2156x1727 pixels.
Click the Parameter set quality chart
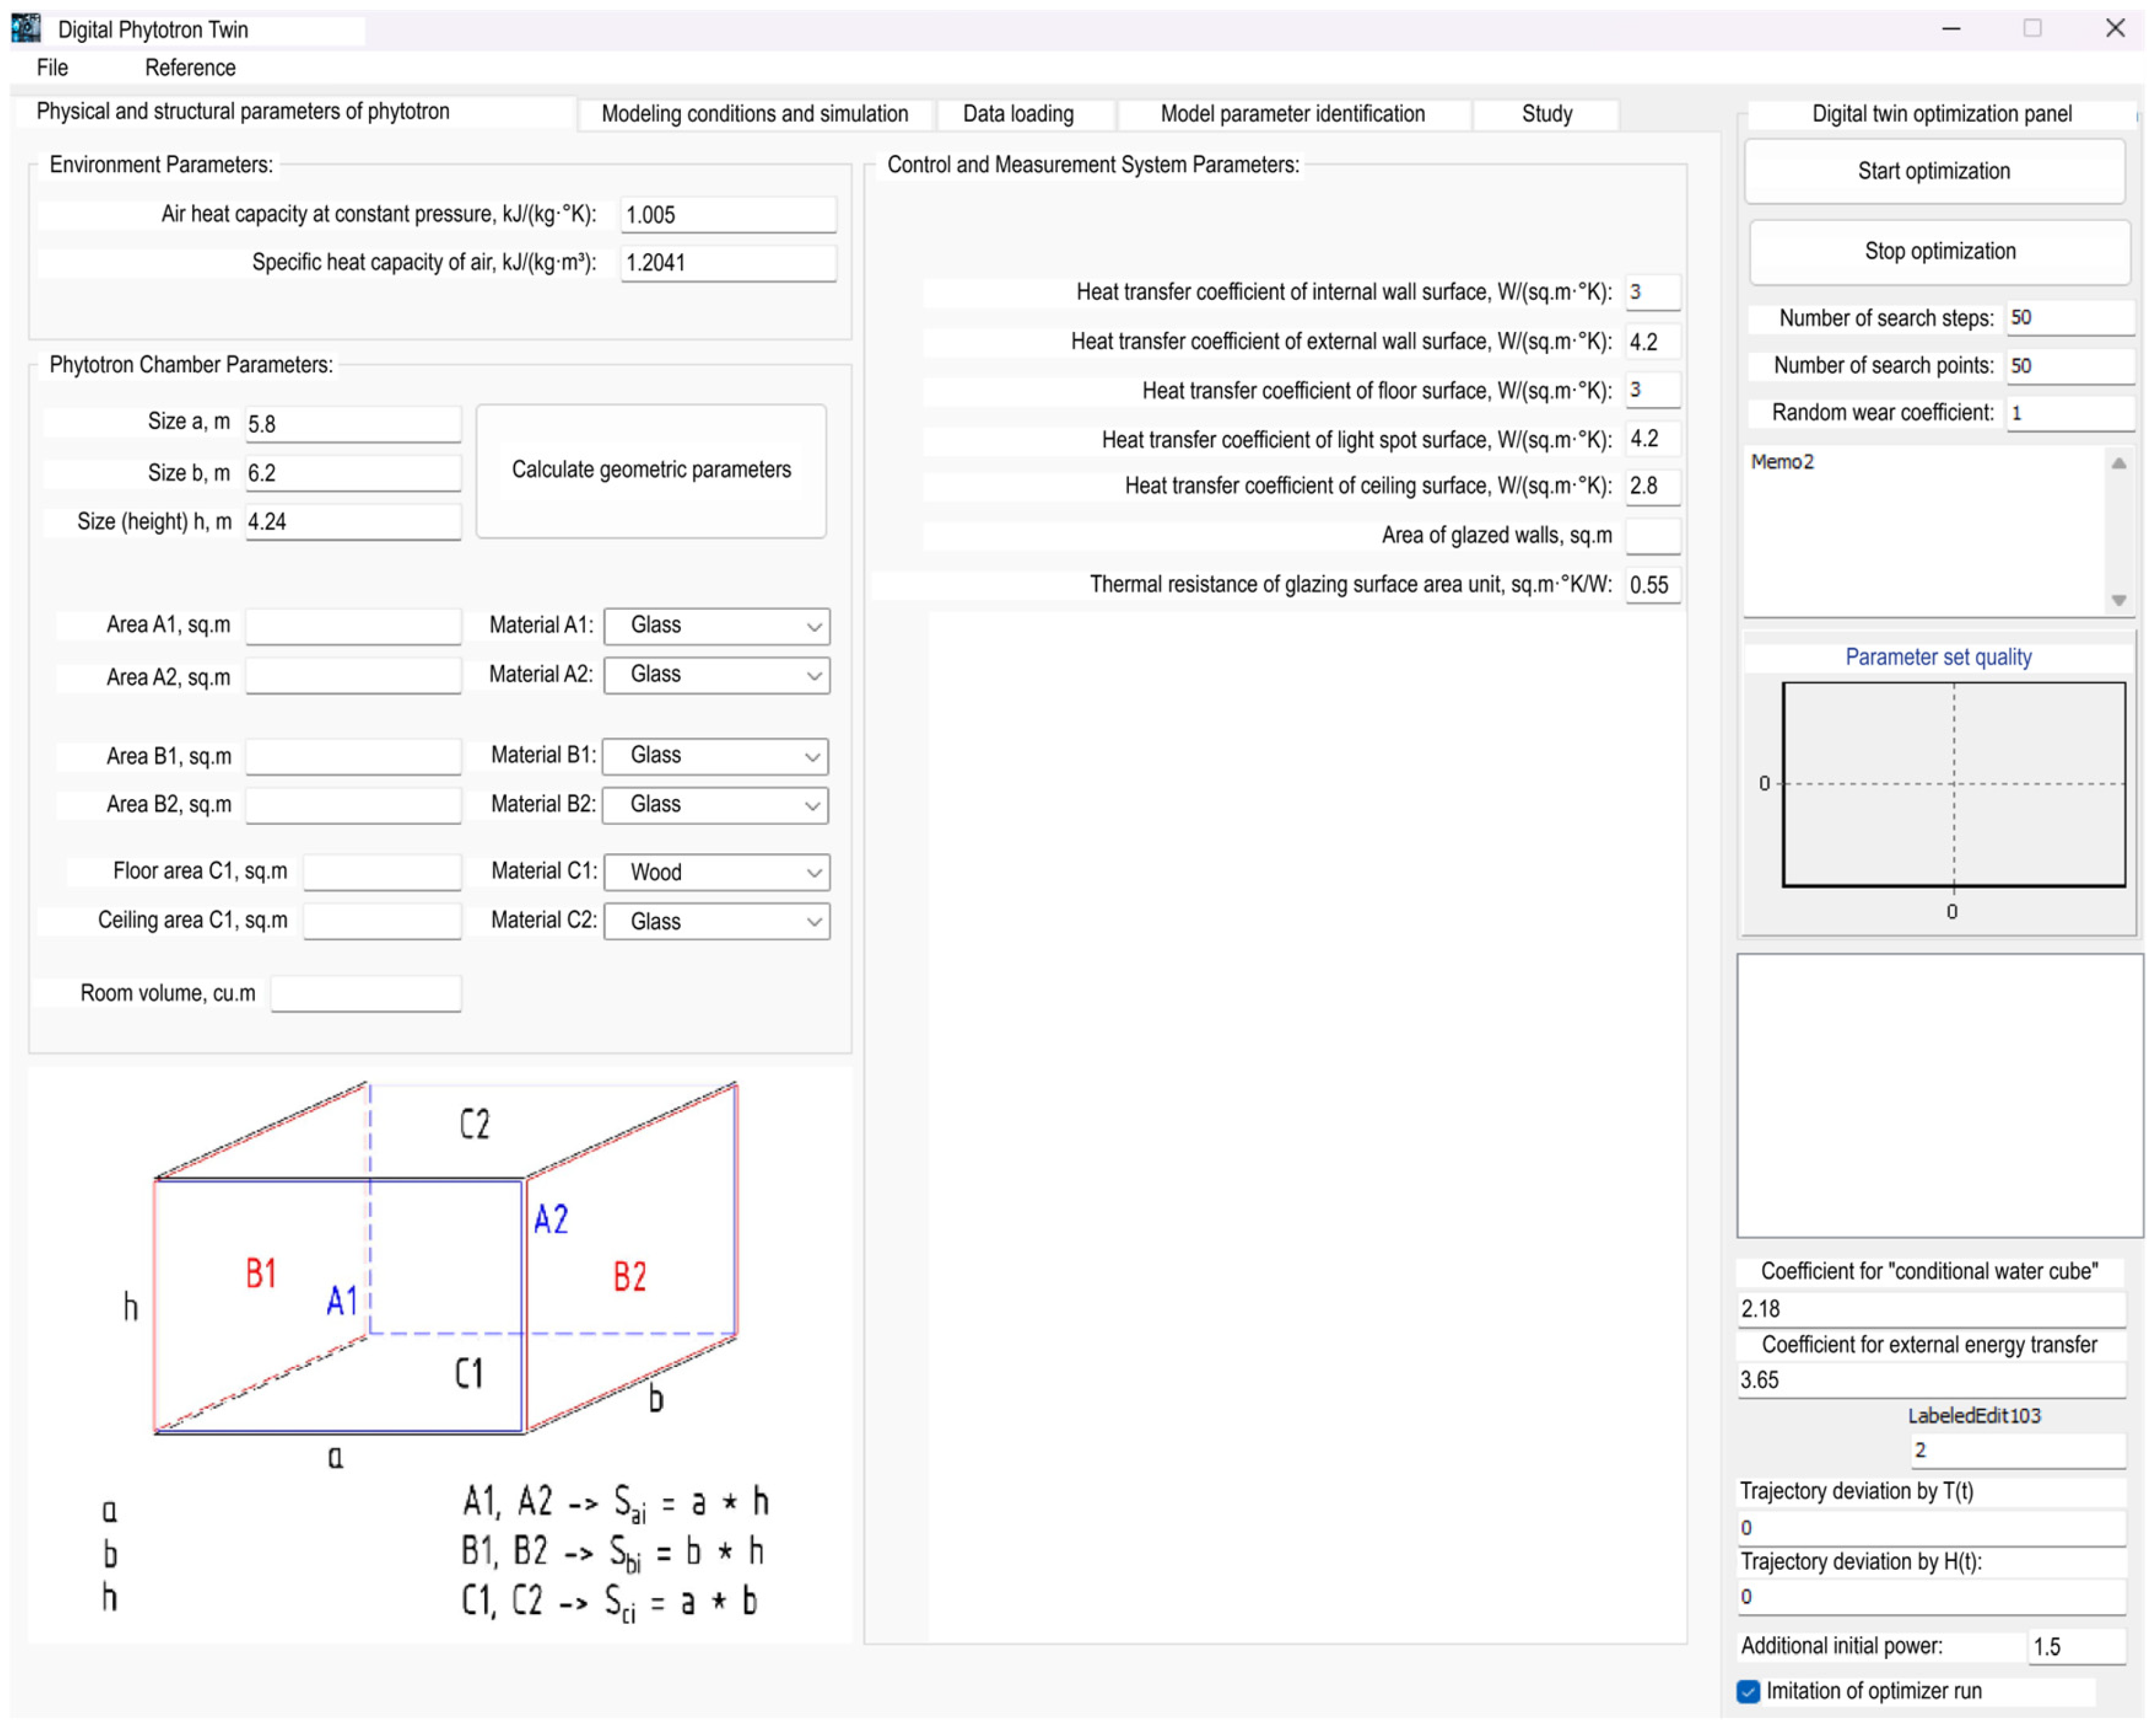point(1953,785)
